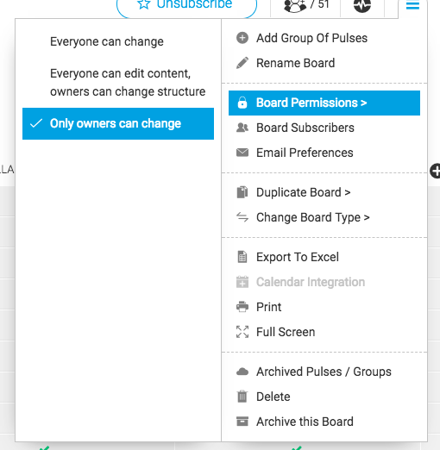This screenshot has height=450, width=440.
Task: Click the cloud icon for Archived Pulses / Groups
Action: [242, 372]
